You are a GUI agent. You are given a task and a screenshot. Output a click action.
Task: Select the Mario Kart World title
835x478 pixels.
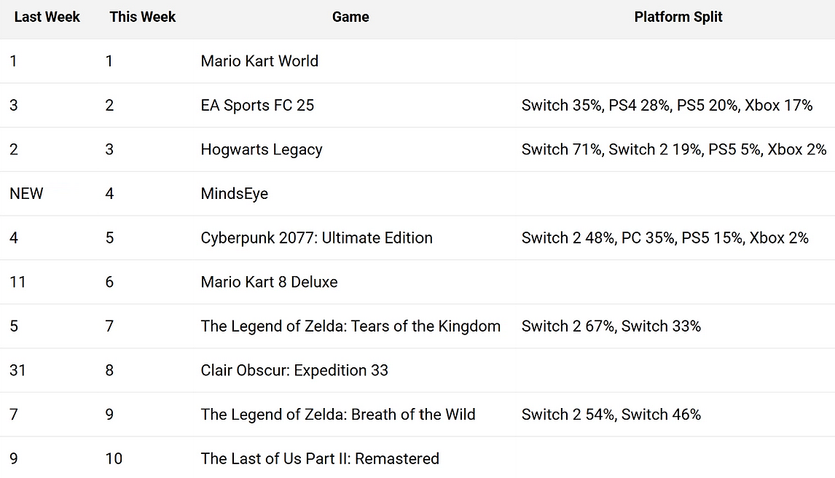pyautogui.click(x=259, y=61)
